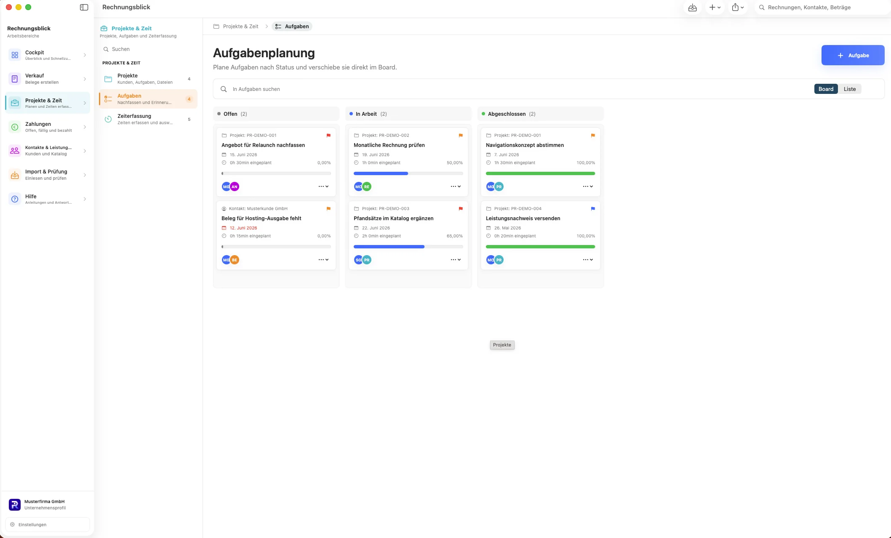
Task: Open the share export dropdown
Action: click(x=737, y=7)
